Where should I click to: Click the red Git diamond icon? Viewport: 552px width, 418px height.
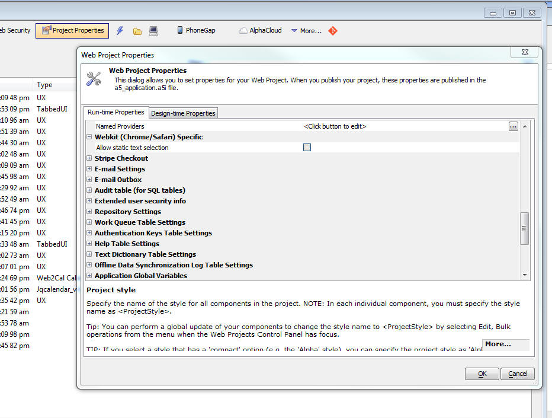tap(333, 31)
